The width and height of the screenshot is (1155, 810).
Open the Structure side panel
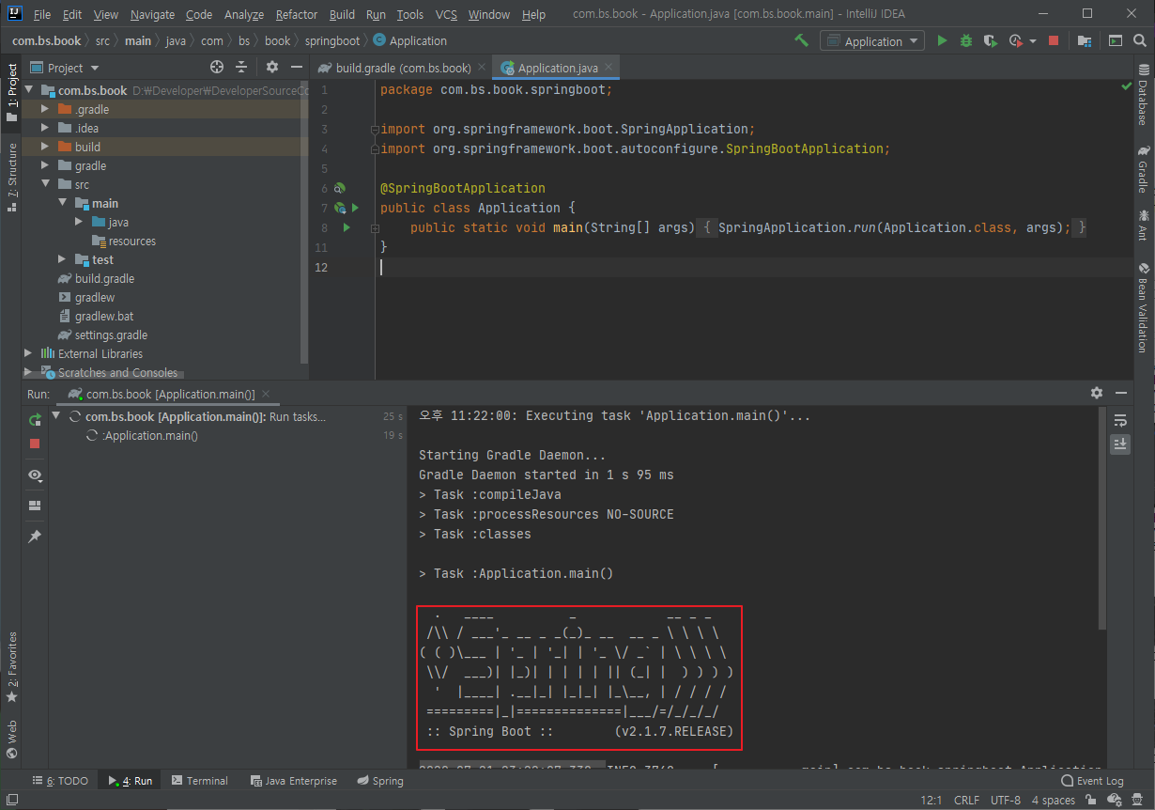coord(12,176)
